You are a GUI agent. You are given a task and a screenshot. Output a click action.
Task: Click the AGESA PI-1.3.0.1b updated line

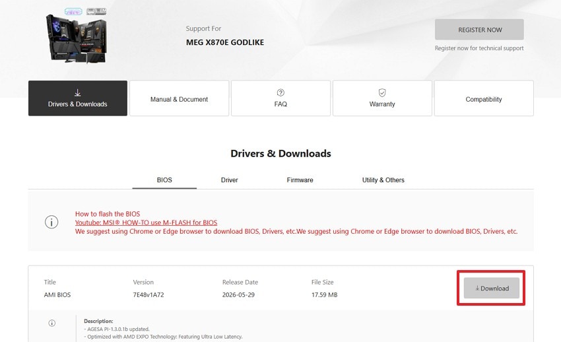tap(117, 329)
